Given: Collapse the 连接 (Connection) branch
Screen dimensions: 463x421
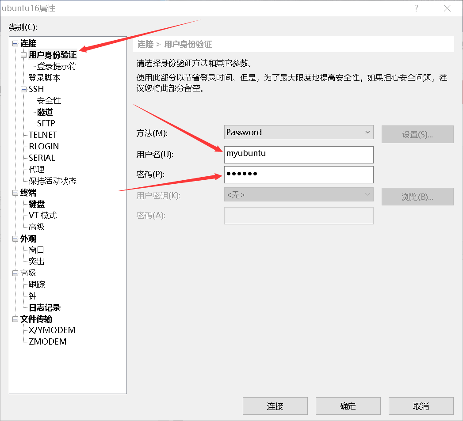Looking at the screenshot, I should (14, 43).
